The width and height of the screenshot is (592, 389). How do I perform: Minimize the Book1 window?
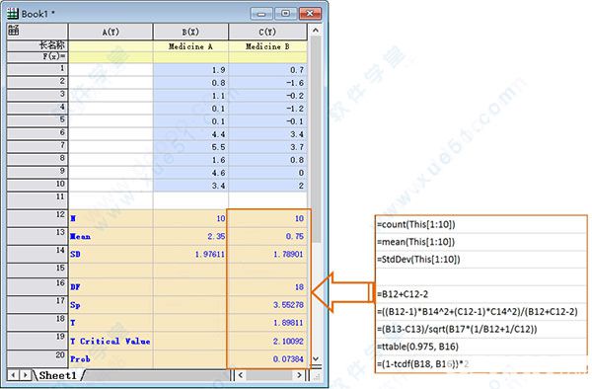pos(261,14)
